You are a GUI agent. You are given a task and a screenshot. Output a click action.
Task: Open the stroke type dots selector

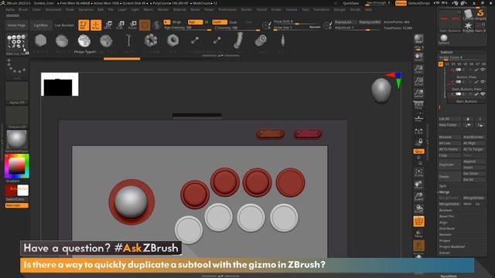(17, 67)
